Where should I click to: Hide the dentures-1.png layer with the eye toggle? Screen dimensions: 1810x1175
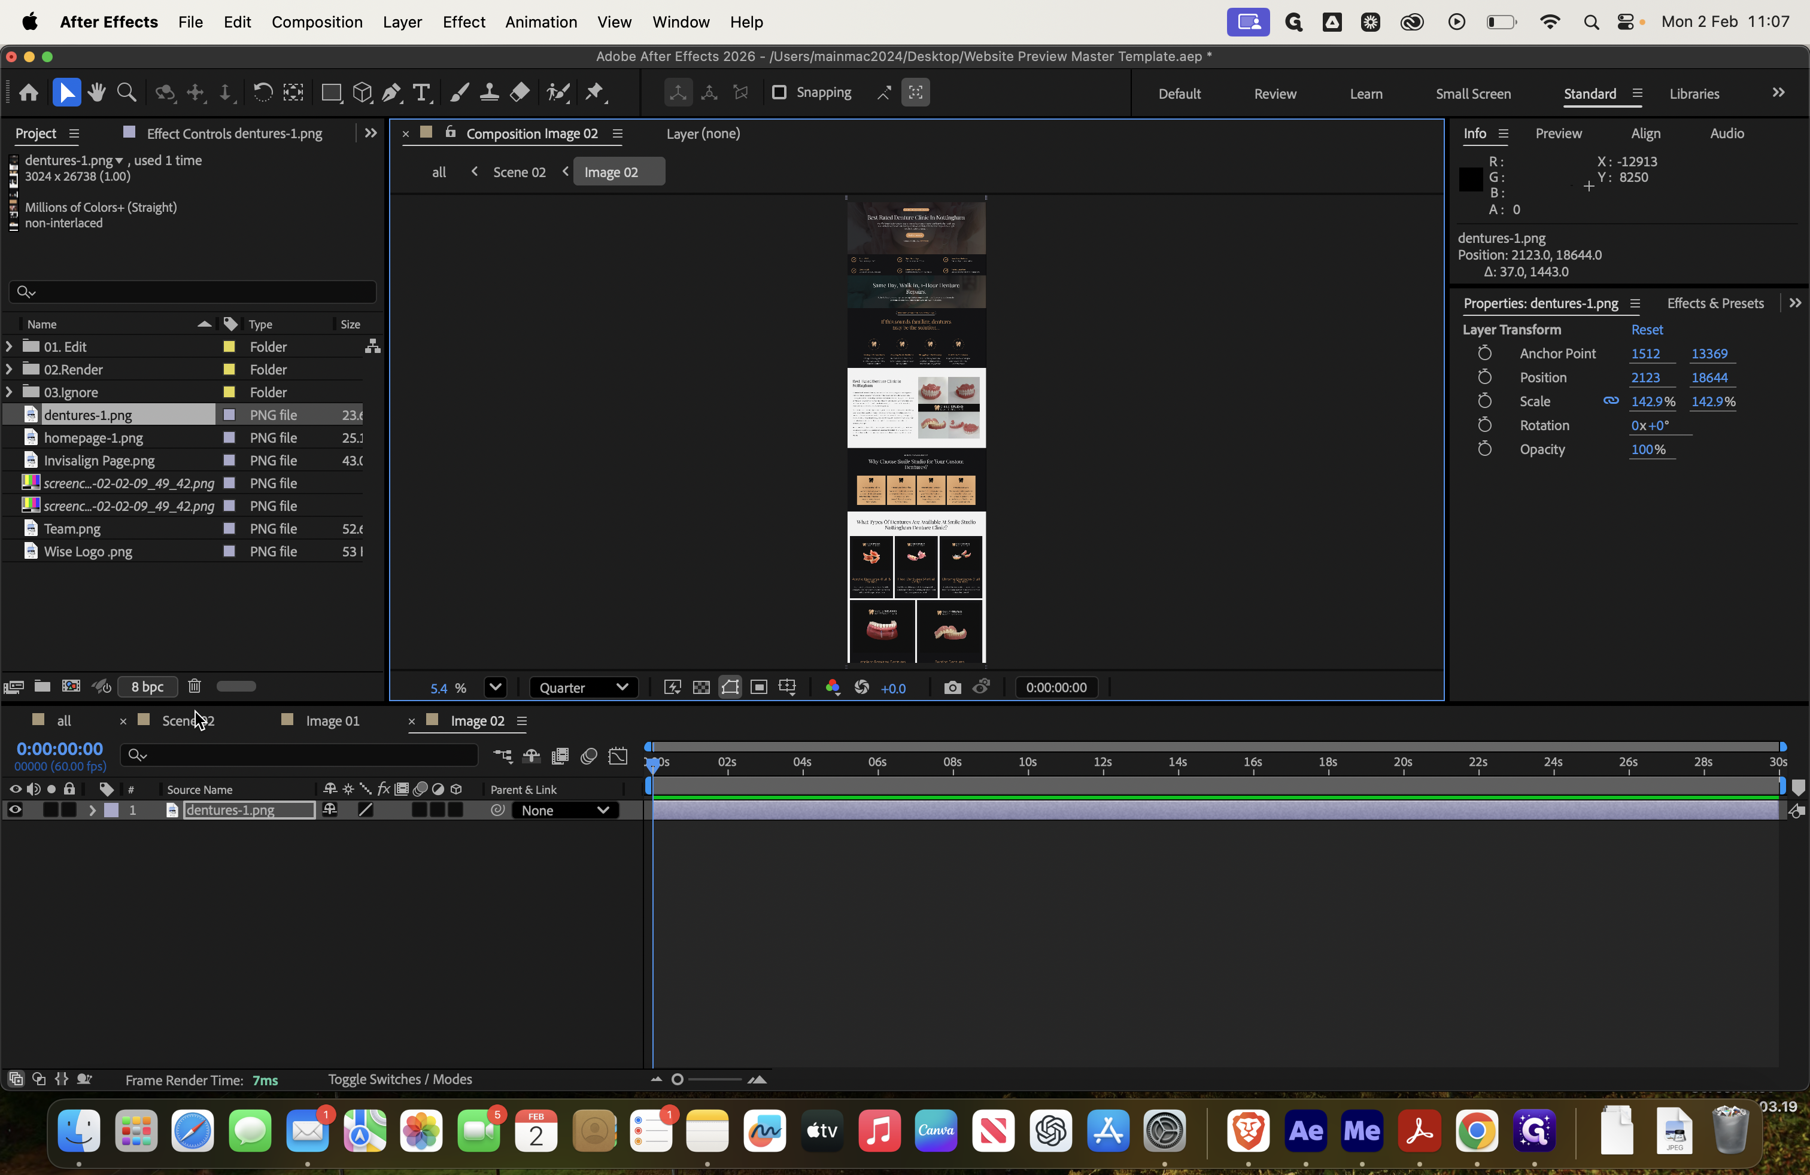[x=14, y=809]
